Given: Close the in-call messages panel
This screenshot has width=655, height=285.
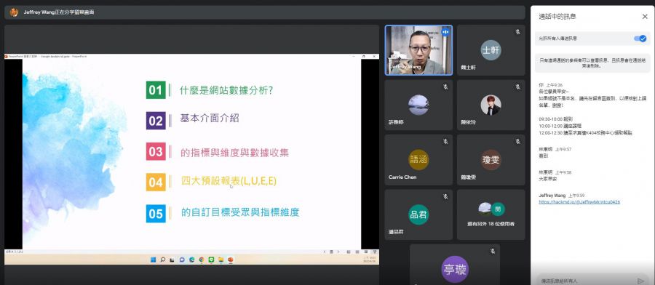Looking at the screenshot, I should 645,17.
